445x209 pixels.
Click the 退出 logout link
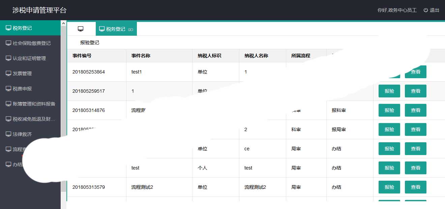click(x=434, y=10)
